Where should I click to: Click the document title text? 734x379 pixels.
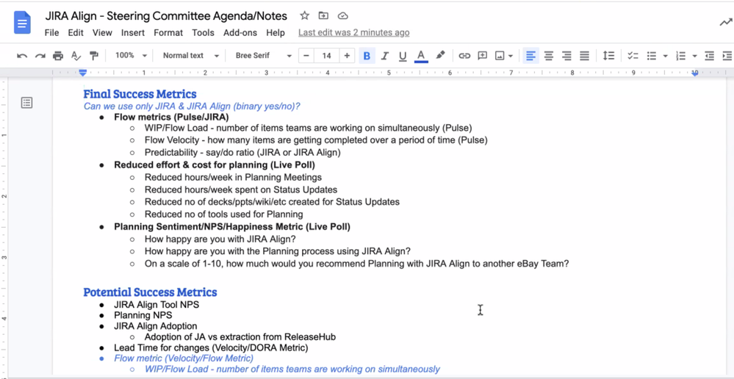(x=166, y=16)
